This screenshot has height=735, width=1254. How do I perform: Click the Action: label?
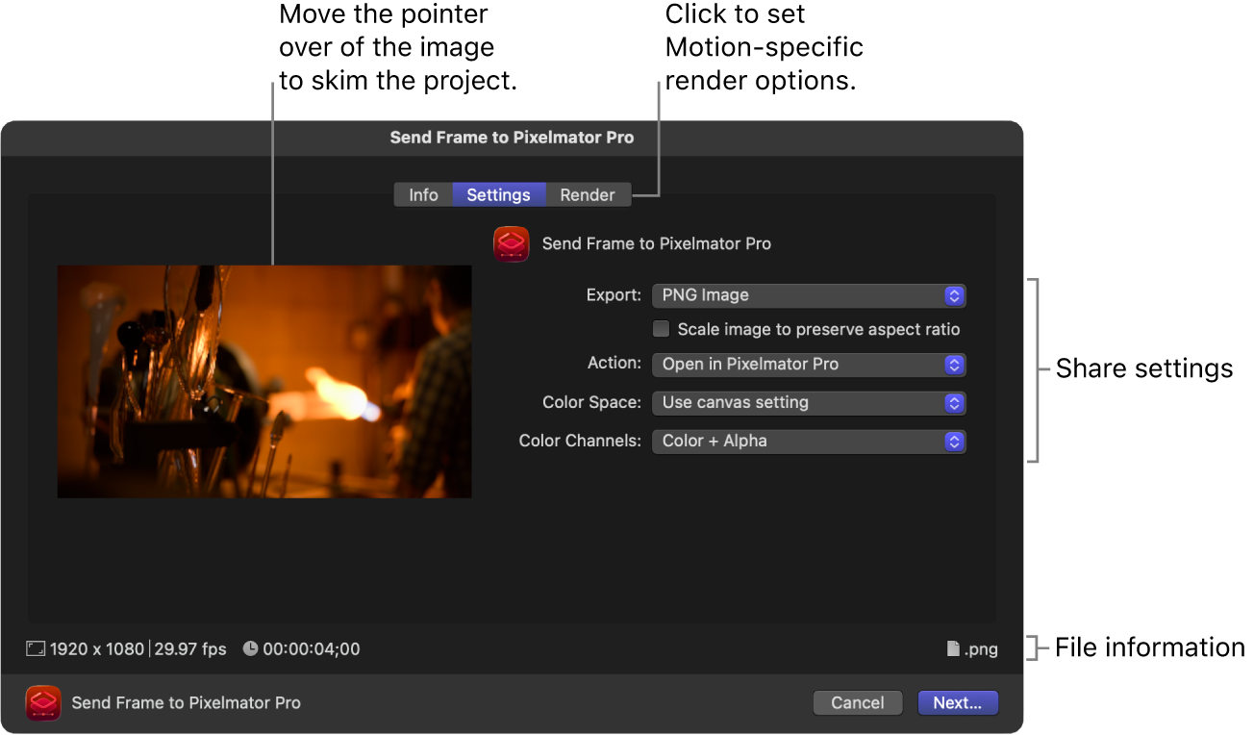click(x=614, y=363)
